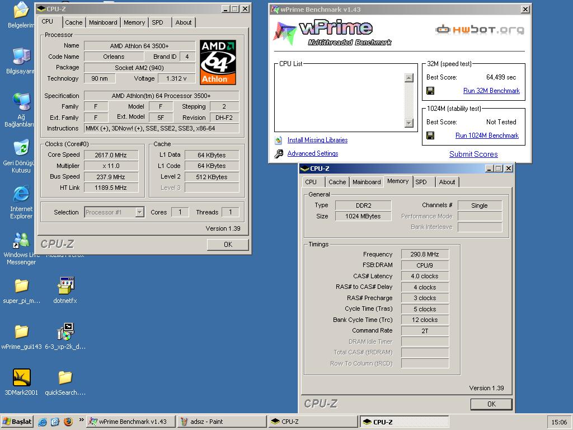573x430 pixels.
Task: Click the HT Link 1189.5 MHz value
Action: pos(111,188)
